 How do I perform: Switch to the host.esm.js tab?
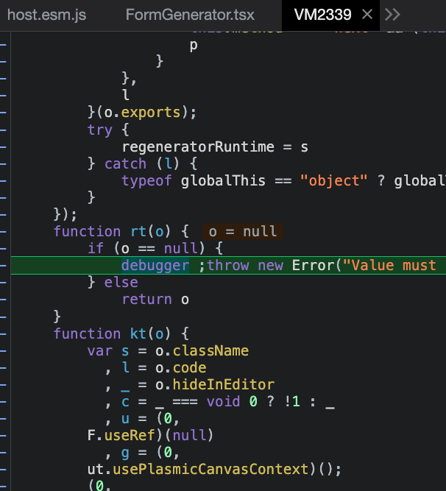(46, 15)
